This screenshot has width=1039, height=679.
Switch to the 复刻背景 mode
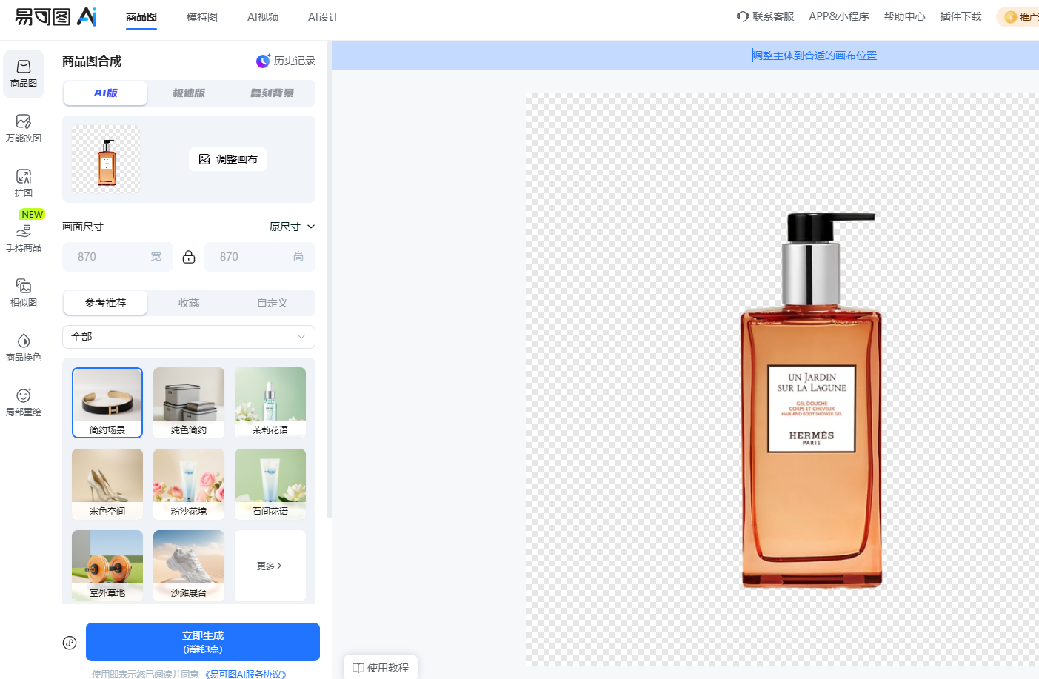pyautogui.click(x=272, y=93)
